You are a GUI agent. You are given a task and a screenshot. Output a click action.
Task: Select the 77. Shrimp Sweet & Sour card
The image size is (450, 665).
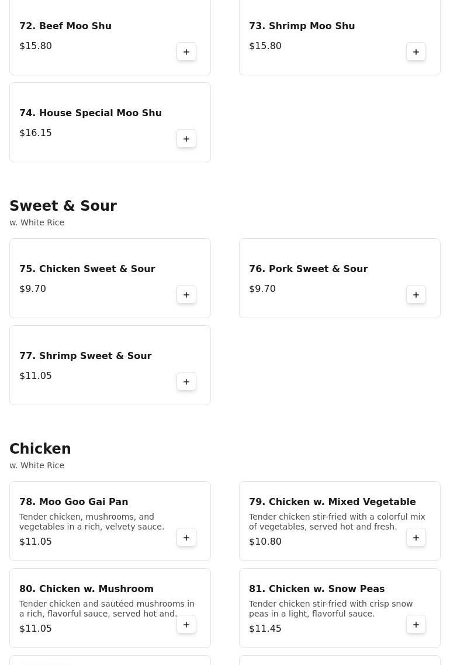[x=110, y=365]
